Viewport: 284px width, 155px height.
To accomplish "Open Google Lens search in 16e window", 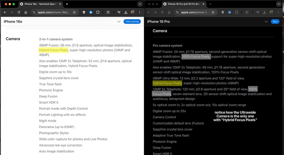I will [x=108, y=12].
